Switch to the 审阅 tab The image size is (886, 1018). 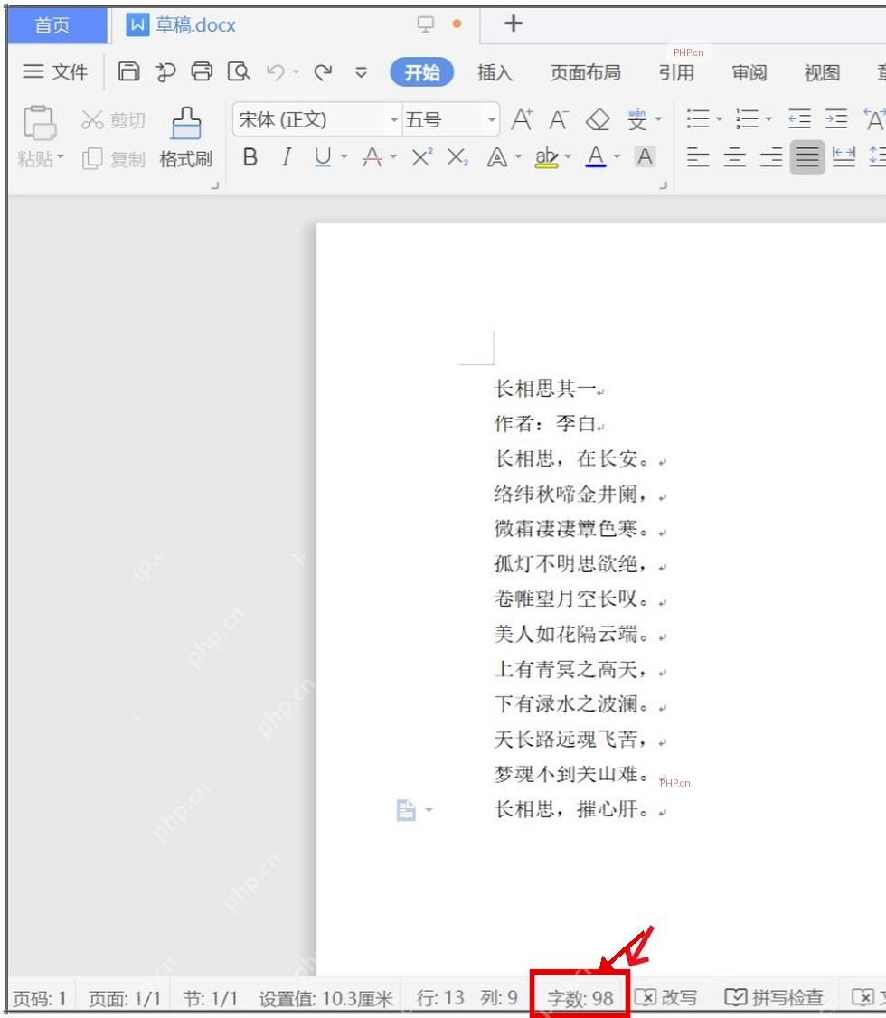pyautogui.click(x=749, y=72)
